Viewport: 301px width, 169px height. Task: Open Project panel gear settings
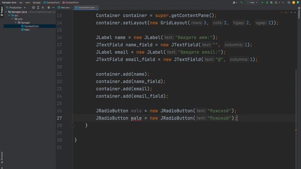pos(48,8)
